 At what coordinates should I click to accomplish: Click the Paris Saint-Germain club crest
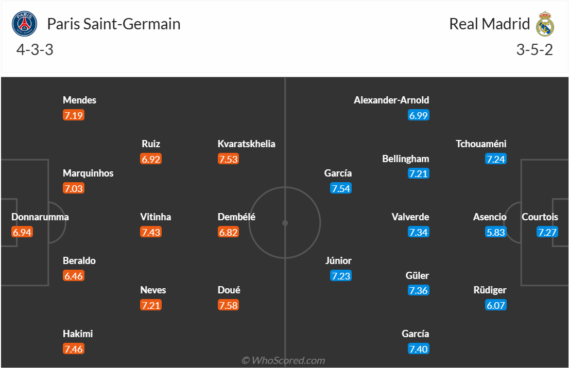[x=24, y=24]
